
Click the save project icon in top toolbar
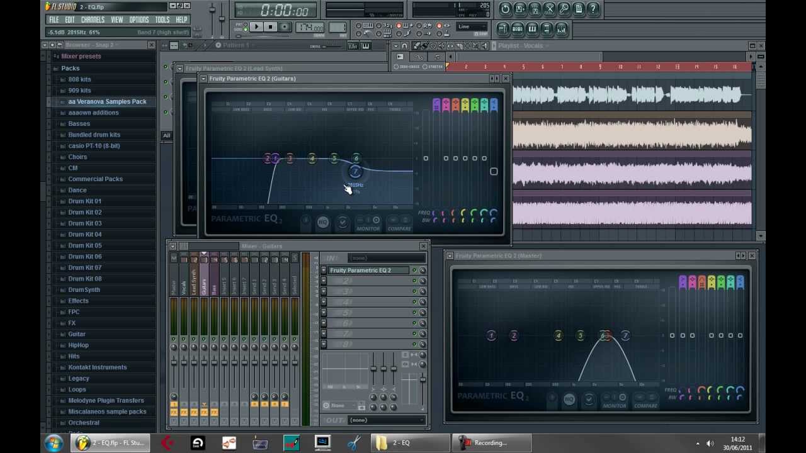[520, 9]
